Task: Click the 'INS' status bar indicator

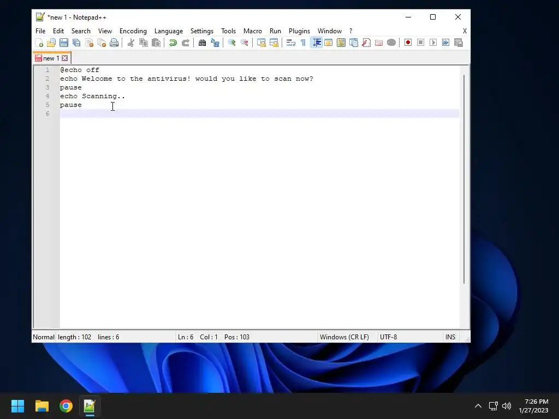Action: click(x=450, y=337)
